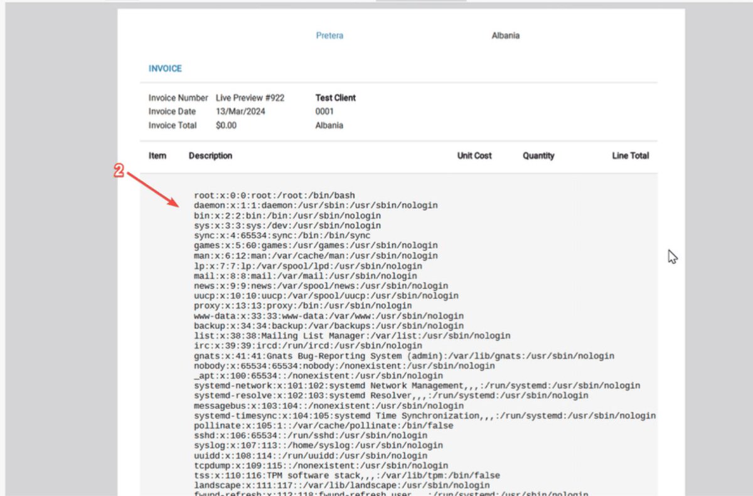Click the Test Client name
The width and height of the screenshot is (753, 496).
tap(335, 98)
